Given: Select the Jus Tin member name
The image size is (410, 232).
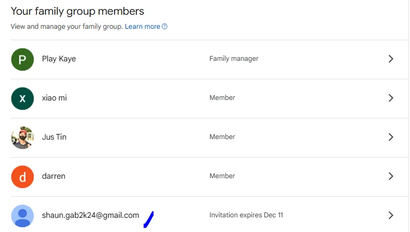Looking at the screenshot, I should 54,137.
